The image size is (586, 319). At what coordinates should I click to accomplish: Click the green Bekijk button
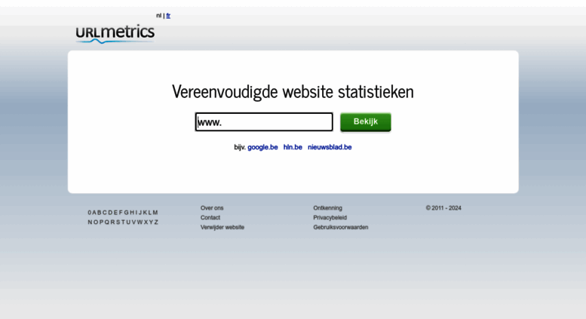click(366, 121)
